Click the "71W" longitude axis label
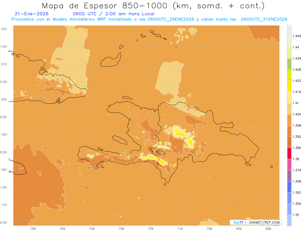Viewport: 301px width, 232px height. pyautogui.click(x=180, y=228)
